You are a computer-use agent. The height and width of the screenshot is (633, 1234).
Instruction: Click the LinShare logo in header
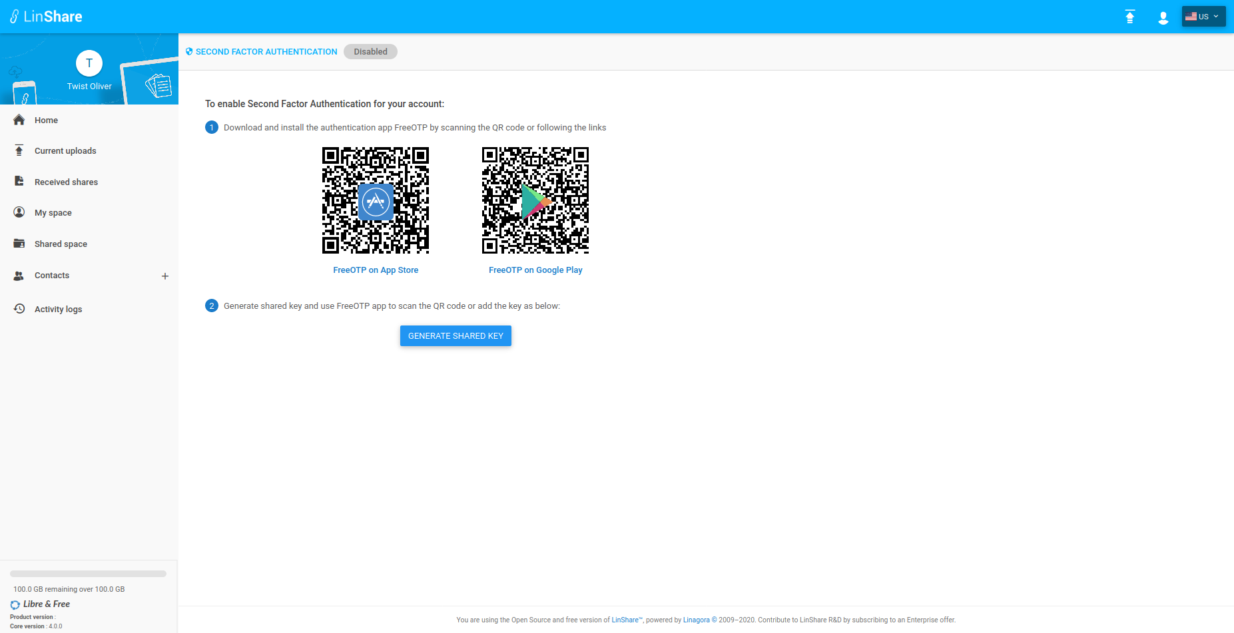46,17
